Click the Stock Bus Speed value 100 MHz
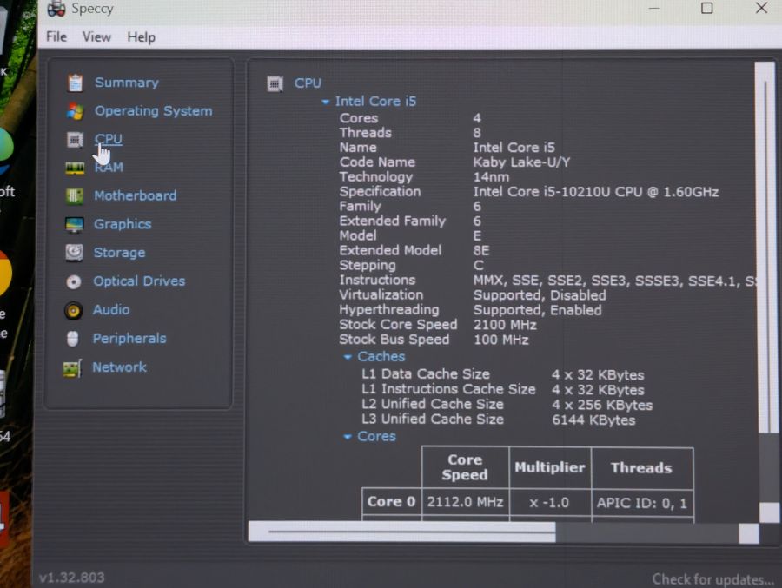 [500, 340]
